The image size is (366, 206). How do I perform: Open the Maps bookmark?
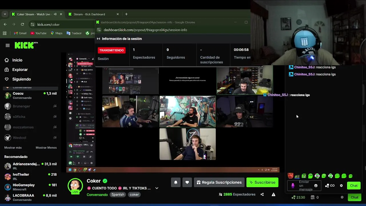click(56, 33)
